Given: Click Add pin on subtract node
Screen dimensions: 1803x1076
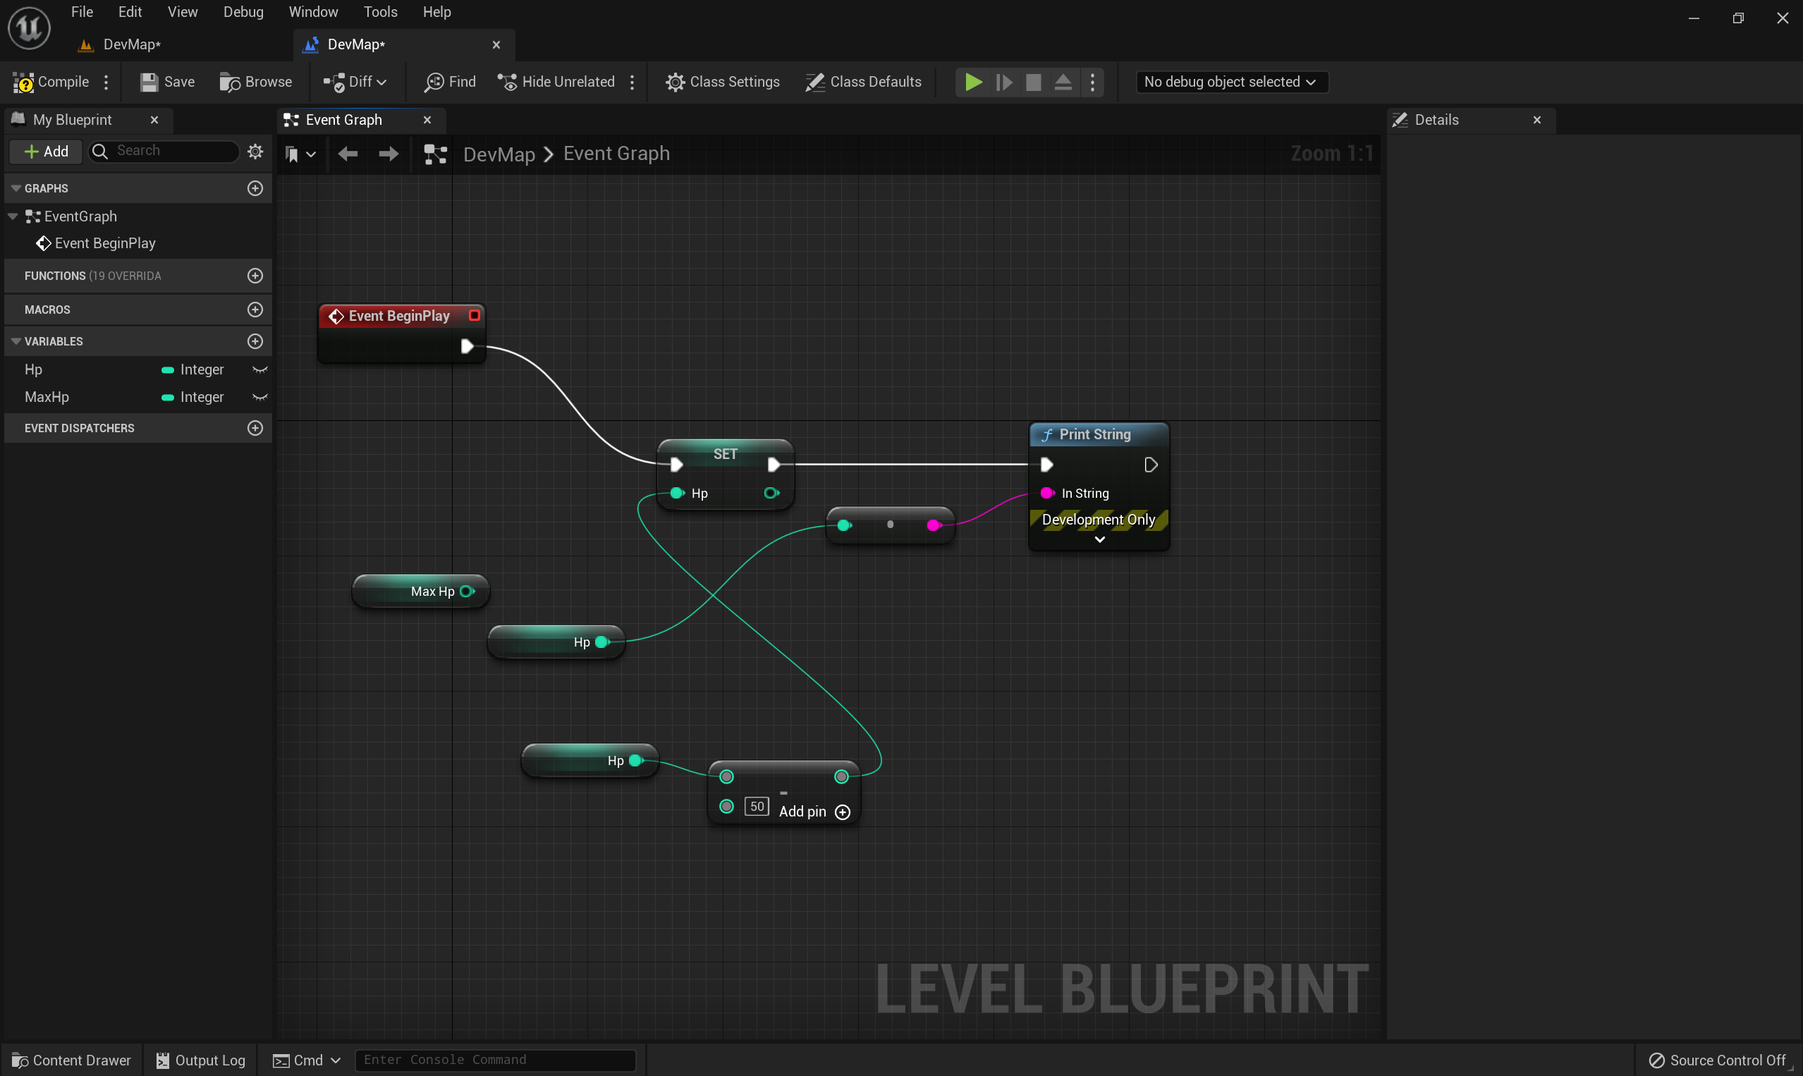Looking at the screenshot, I should pos(843,812).
